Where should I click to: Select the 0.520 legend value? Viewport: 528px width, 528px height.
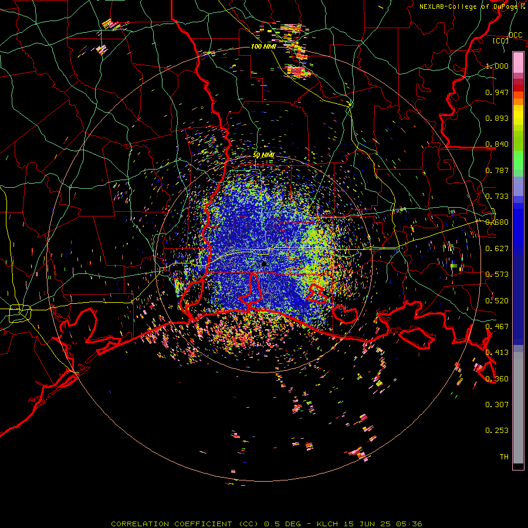coord(497,301)
